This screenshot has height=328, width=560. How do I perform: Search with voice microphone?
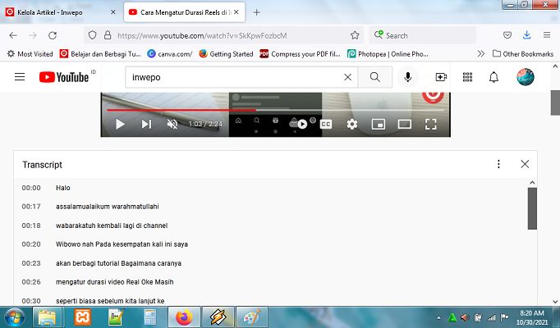click(408, 77)
